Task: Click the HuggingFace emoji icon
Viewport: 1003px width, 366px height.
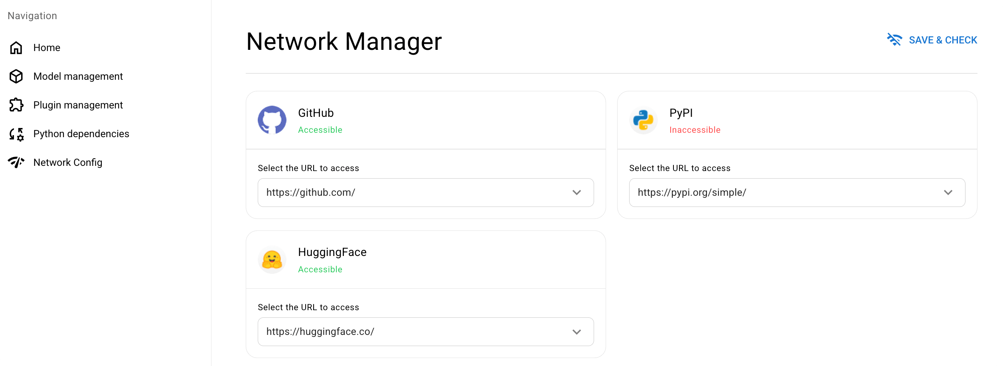Action: (x=272, y=259)
